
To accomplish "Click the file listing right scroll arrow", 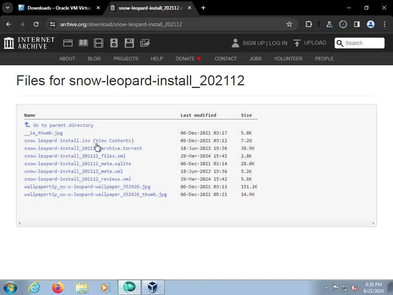I will [373, 223].
